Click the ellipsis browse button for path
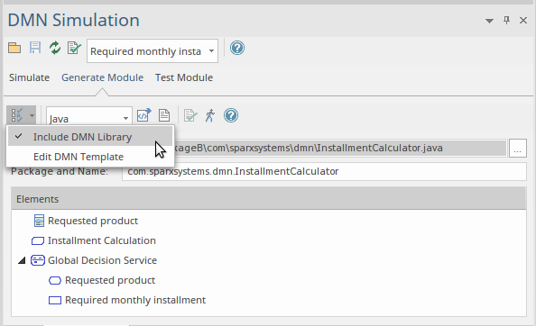The width and height of the screenshot is (536, 326). click(x=518, y=148)
